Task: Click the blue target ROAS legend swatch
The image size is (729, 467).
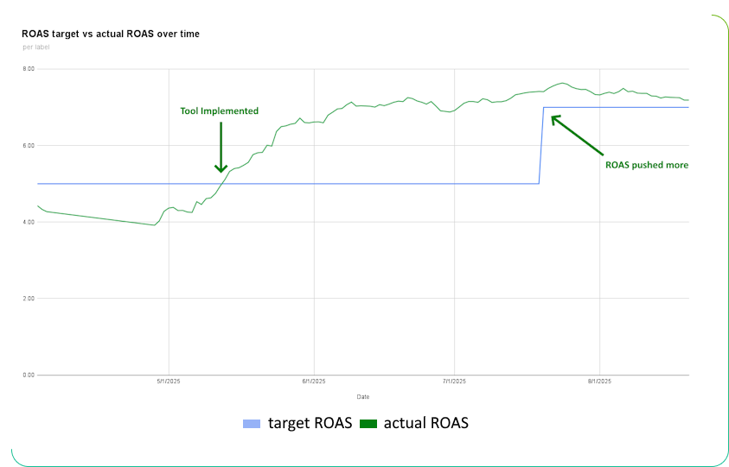Action: 252,424
